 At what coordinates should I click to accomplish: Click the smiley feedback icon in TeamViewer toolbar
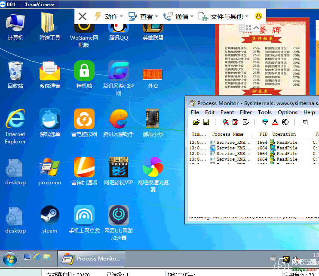pos(258,16)
